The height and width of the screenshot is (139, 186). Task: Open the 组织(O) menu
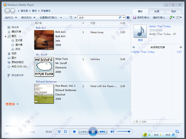pyautogui.click(x=11, y=18)
